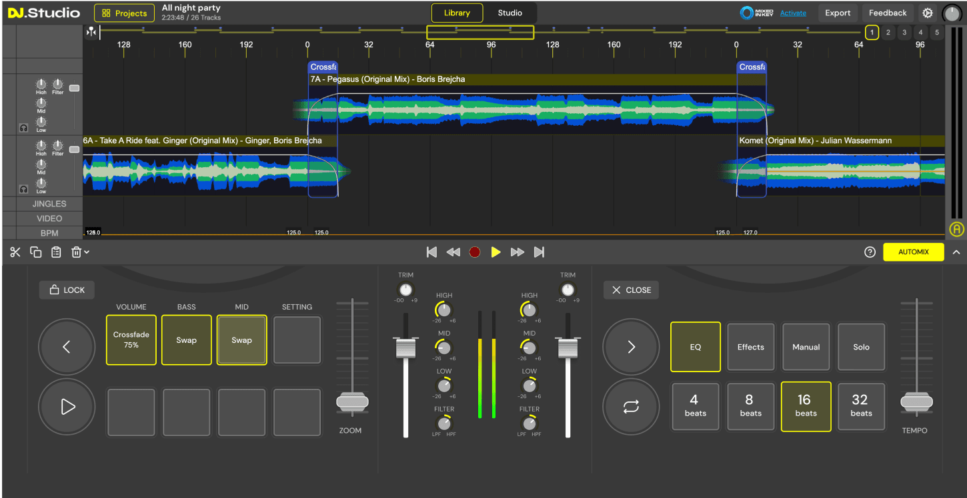Select the first Crossfade transition marker
The image size is (967, 498).
tap(323, 67)
